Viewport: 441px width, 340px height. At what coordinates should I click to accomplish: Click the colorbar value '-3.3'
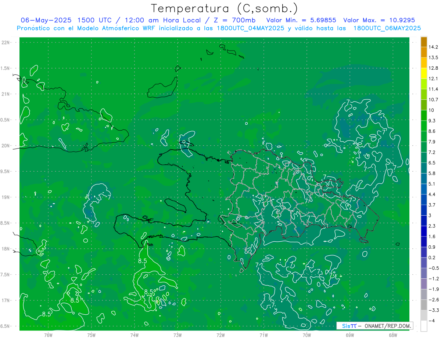(433, 310)
